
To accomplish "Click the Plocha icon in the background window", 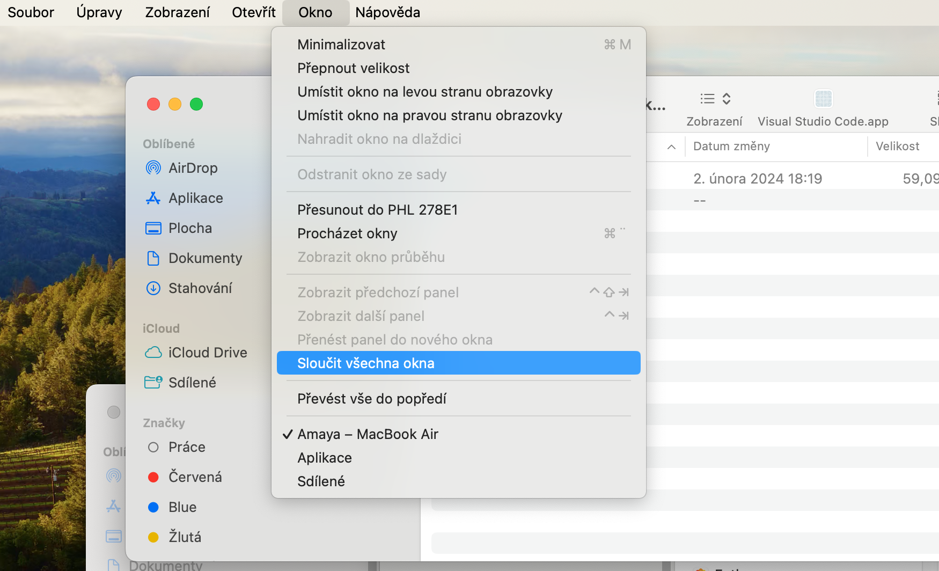I will coord(114,536).
